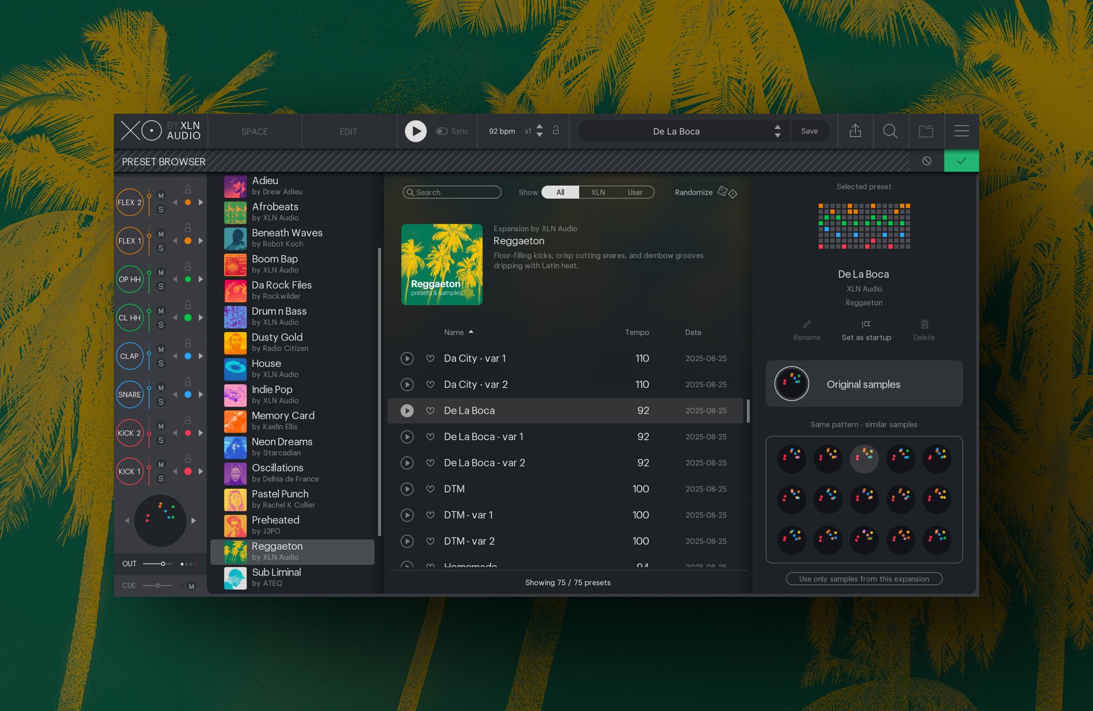Adjust the tempo multiplier stepper arrows

tap(540, 131)
